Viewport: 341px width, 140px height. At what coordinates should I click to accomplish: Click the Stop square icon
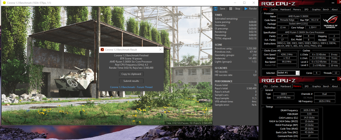click(x=231, y=9)
